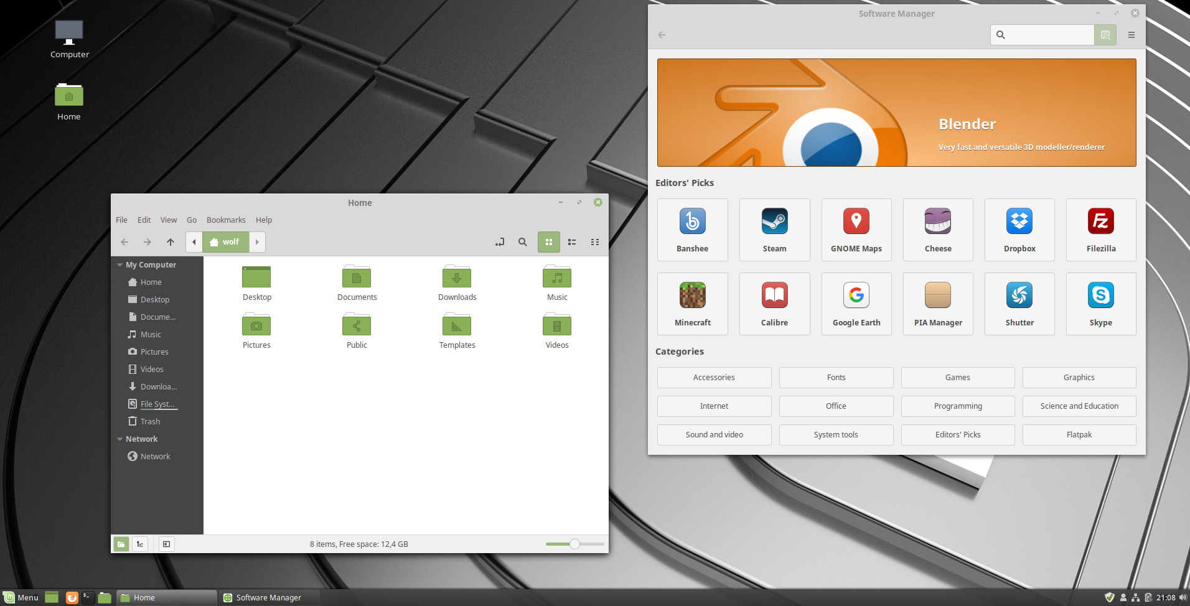The height and width of the screenshot is (606, 1190).
Task: Open the Edit menu
Action: pyautogui.click(x=144, y=220)
